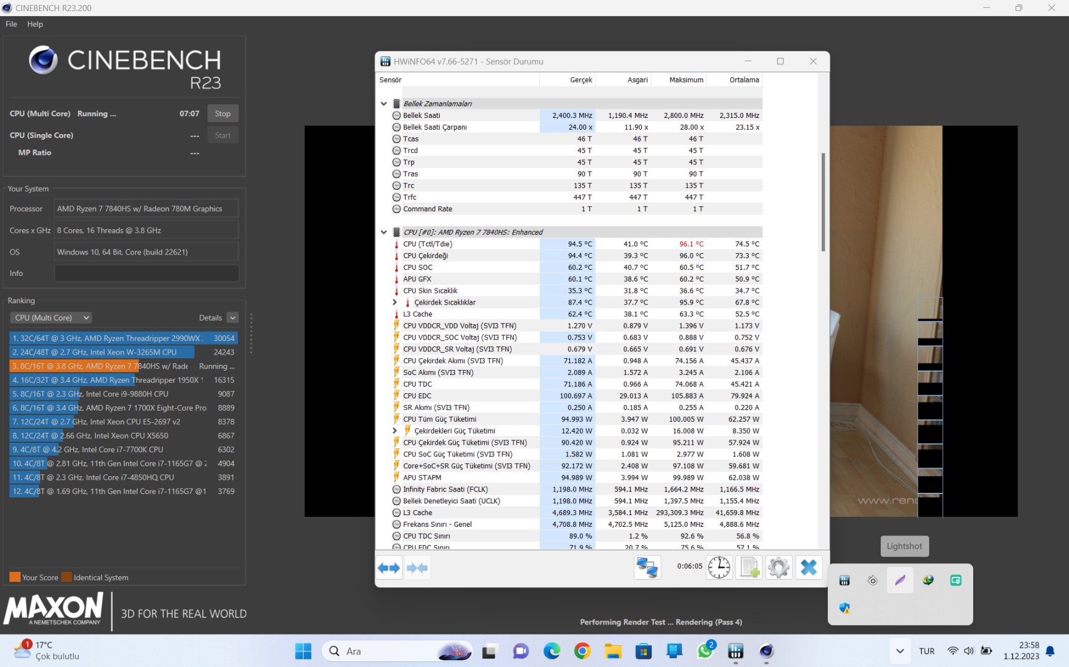Start sensor logging with the sheet-plus icon
The height and width of the screenshot is (667, 1069).
(749, 567)
